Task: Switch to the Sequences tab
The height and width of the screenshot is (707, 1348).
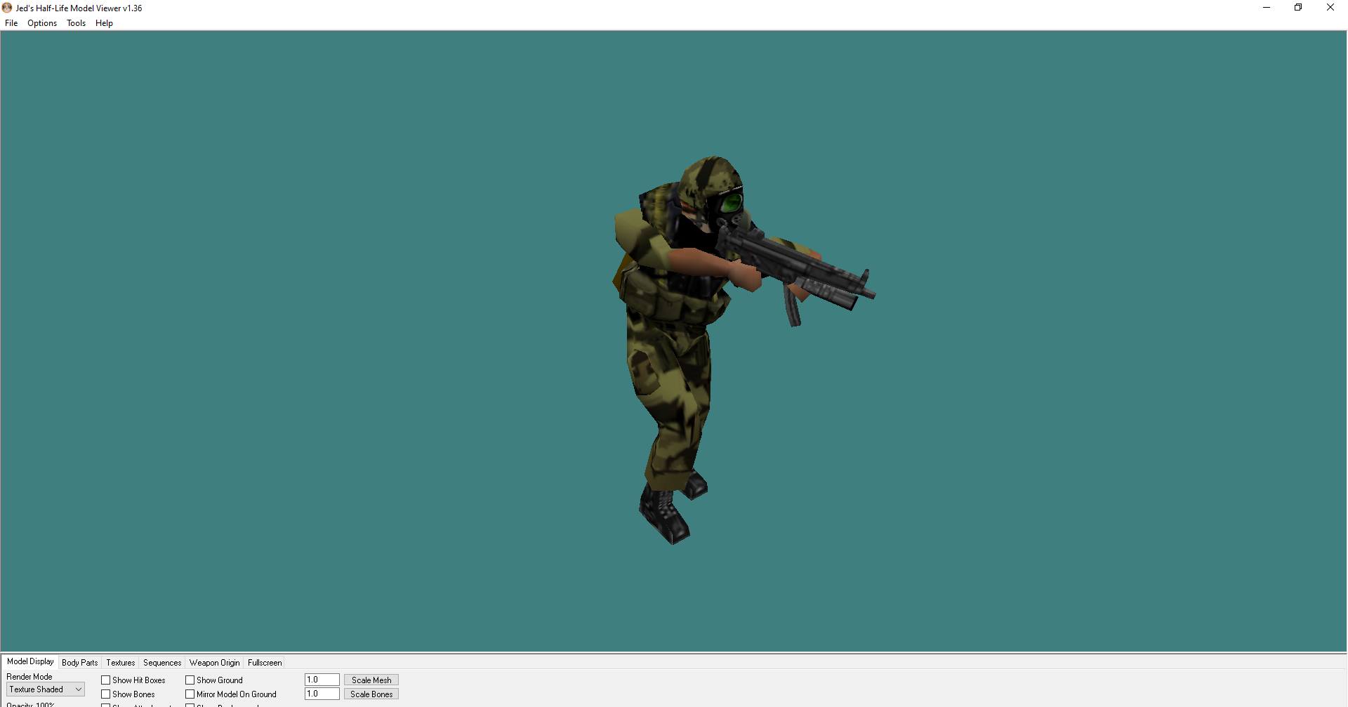Action: click(162, 663)
